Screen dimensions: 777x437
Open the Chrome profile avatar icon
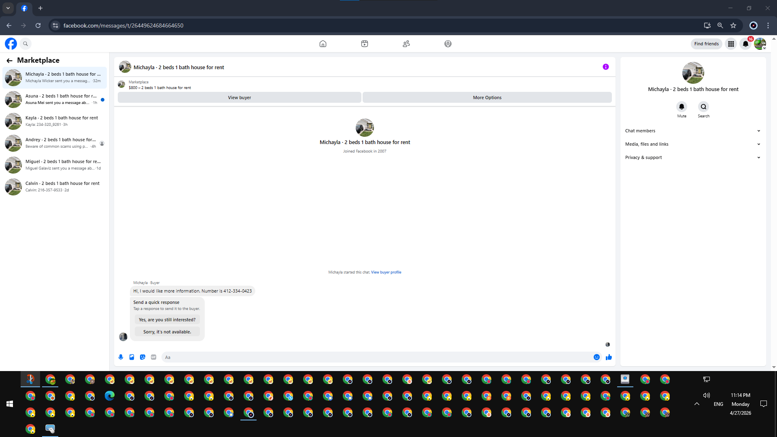(754, 25)
